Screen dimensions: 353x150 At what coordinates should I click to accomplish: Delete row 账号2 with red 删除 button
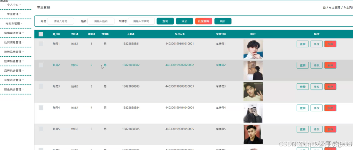330,65
